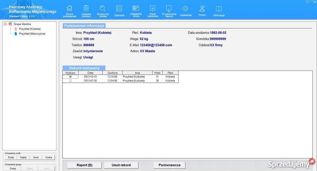Click date cell 2013-10-16
The width and height of the screenshot is (317, 171).
click(x=90, y=77)
